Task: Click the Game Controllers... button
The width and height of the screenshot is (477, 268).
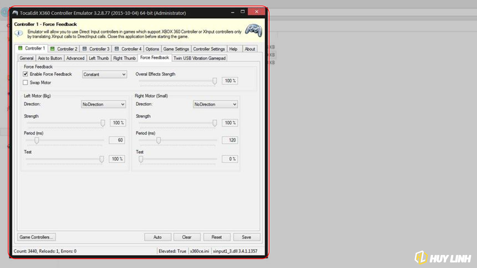Action: tap(37, 237)
